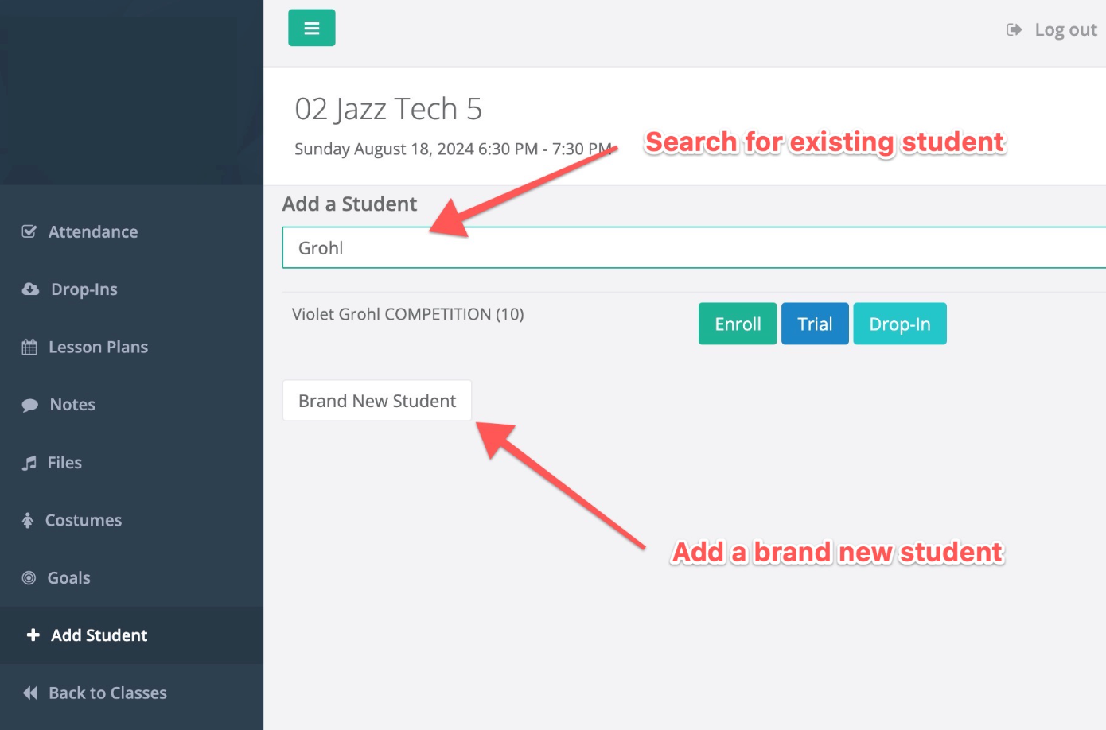Click the Notes speech bubble icon

30,405
